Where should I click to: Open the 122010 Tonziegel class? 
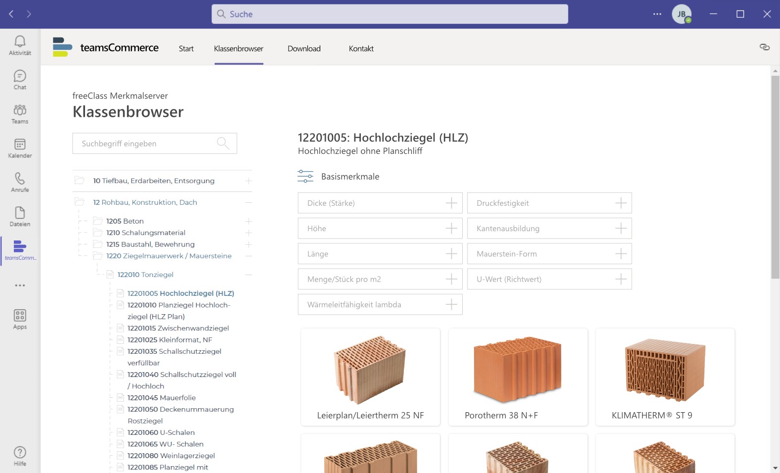145,275
